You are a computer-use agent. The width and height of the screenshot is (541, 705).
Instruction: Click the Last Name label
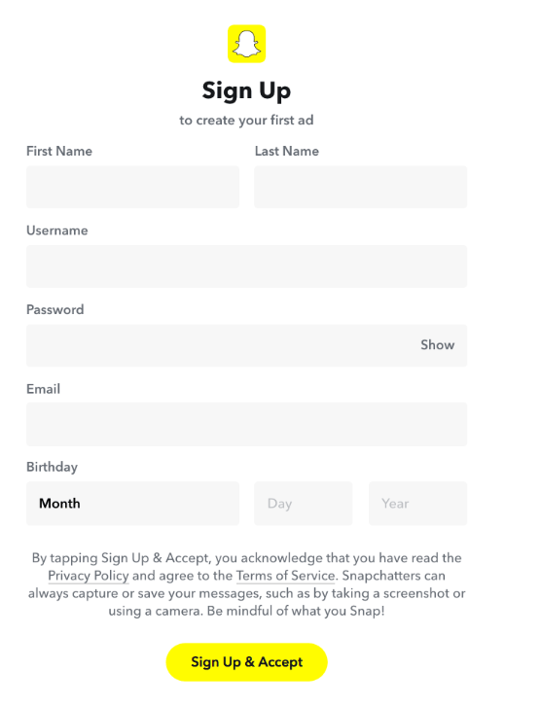(287, 151)
